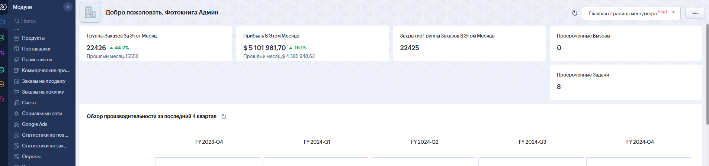Open the Google Ads module
This screenshot has width=709, height=166.
[35, 124]
